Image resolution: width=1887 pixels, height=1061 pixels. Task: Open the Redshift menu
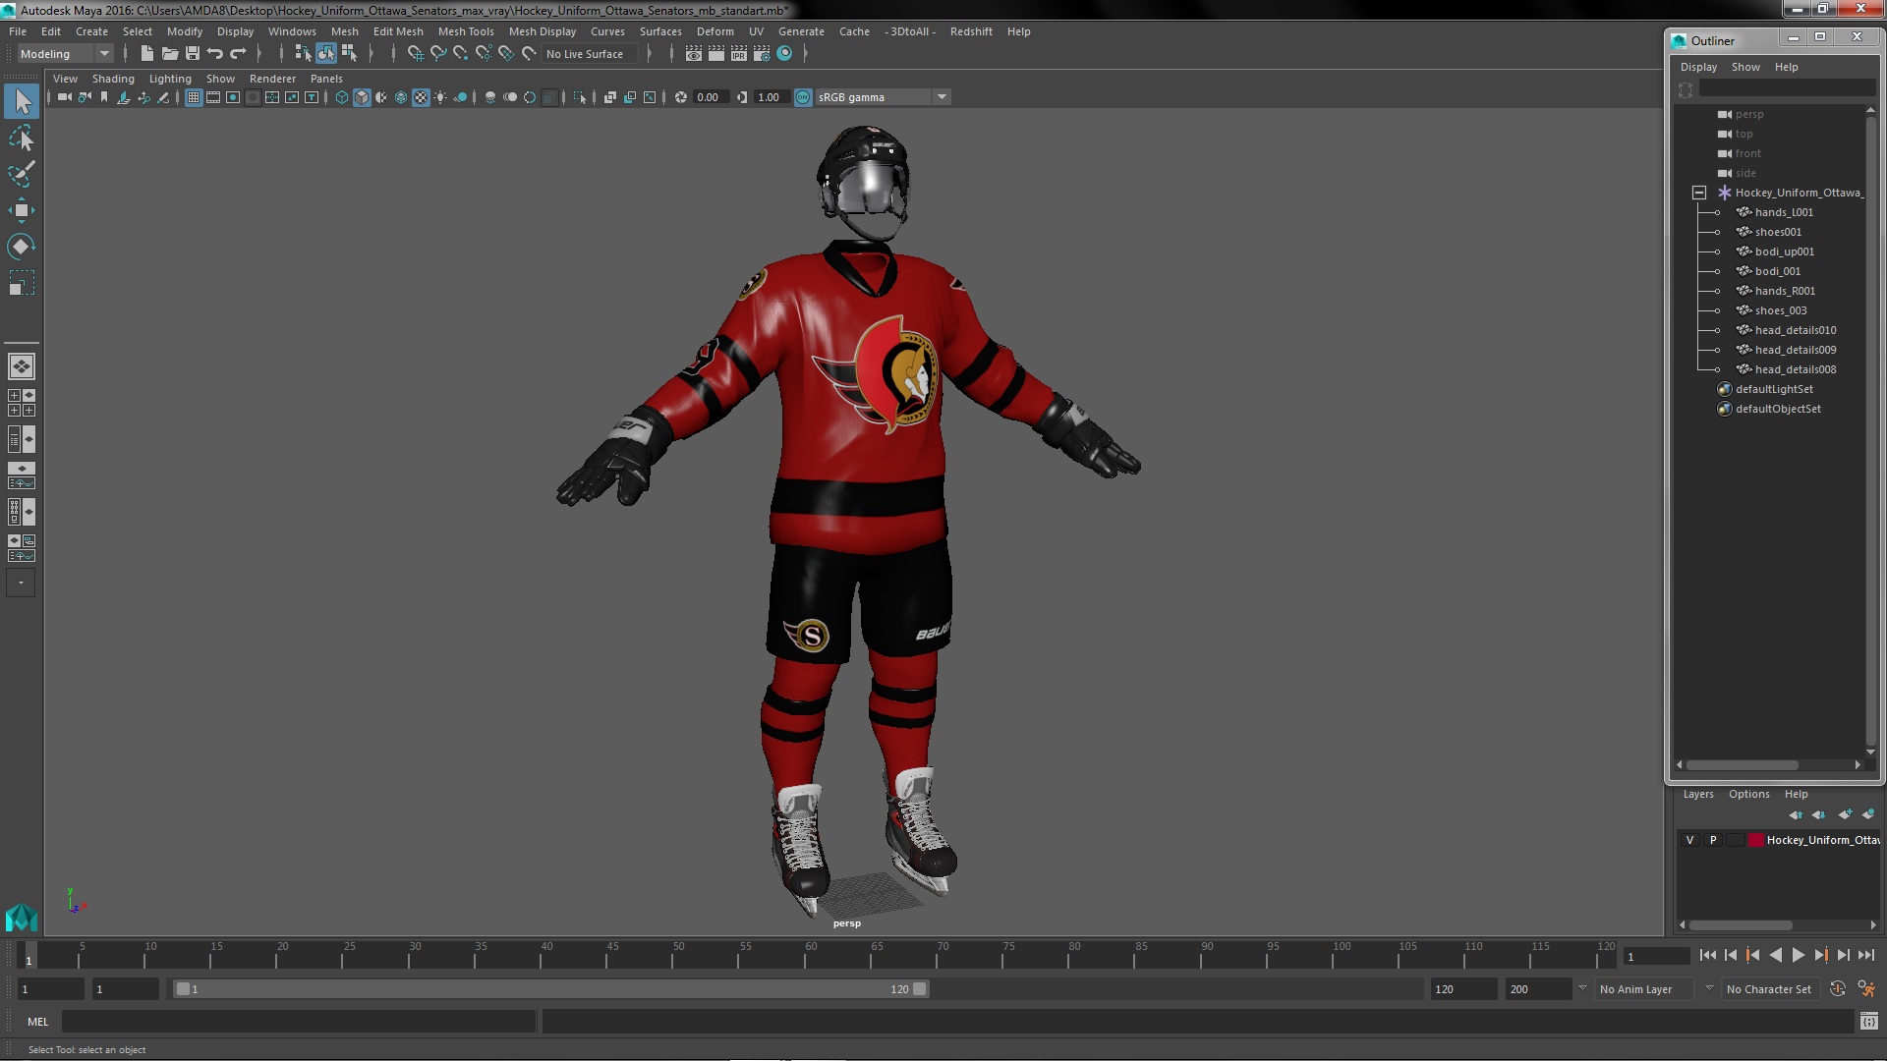tap(971, 31)
